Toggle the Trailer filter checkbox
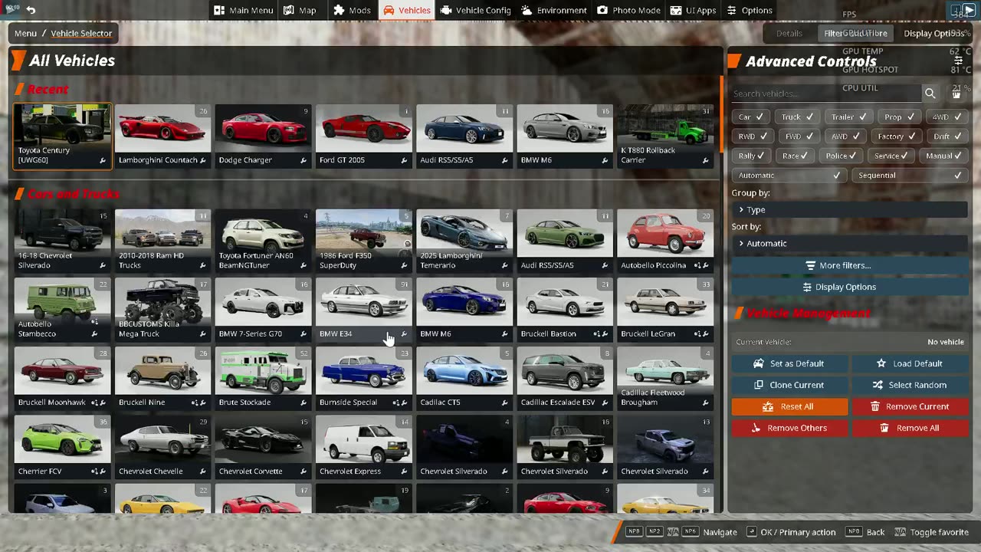Viewport: 981px width, 552px height. (848, 117)
